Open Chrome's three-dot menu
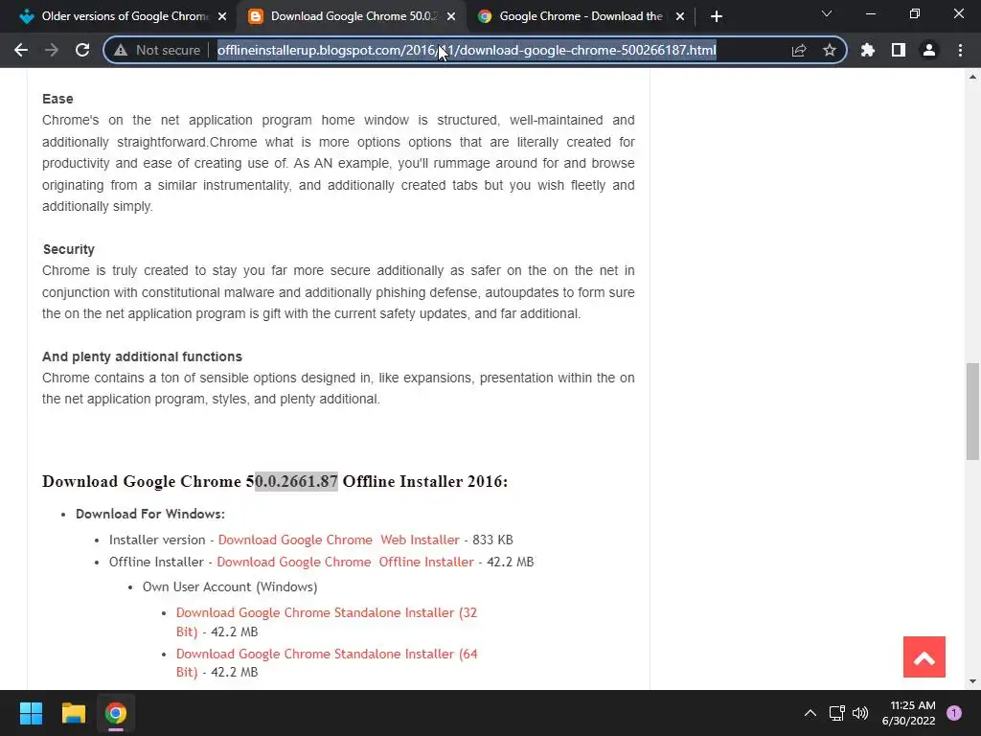Viewport: 981px width, 736px height. tap(960, 50)
